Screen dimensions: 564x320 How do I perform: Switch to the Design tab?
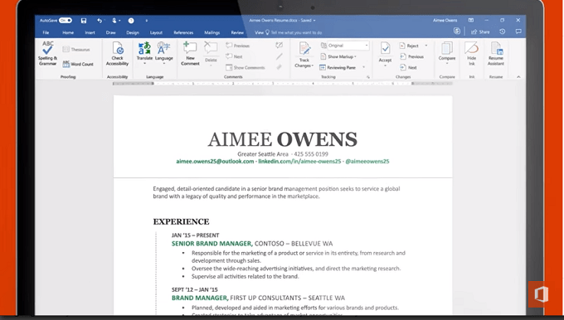click(x=133, y=32)
